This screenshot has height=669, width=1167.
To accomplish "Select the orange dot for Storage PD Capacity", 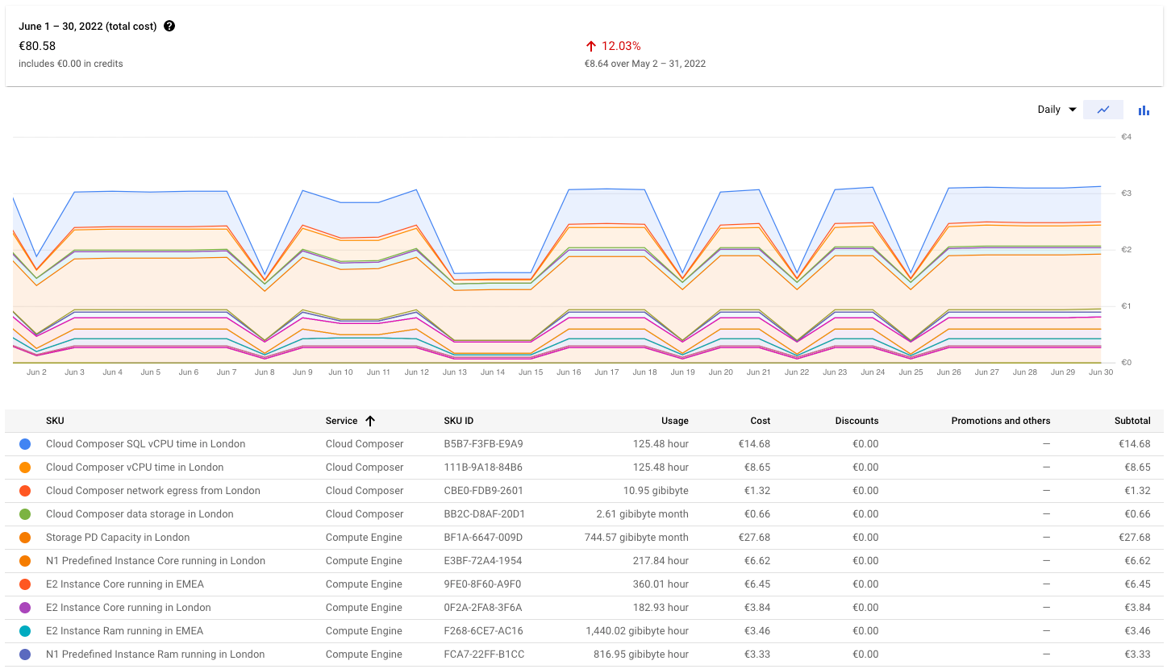I will [x=23, y=537].
